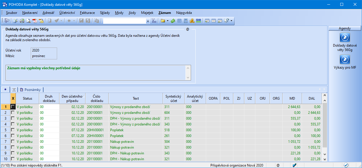362x168 pixels.
Task: Click the circled checkmark status icon
Action: (x=346, y=165)
